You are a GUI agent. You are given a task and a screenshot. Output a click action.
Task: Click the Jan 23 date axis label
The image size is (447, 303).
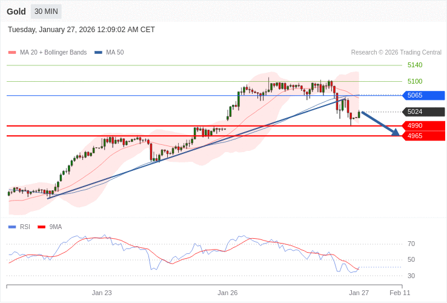(x=102, y=293)
